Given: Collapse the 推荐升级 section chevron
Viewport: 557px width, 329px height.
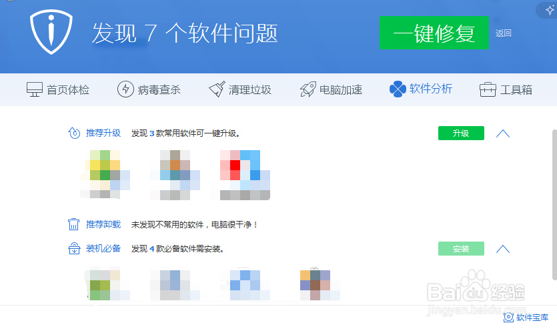Looking at the screenshot, I should [503, 133].
